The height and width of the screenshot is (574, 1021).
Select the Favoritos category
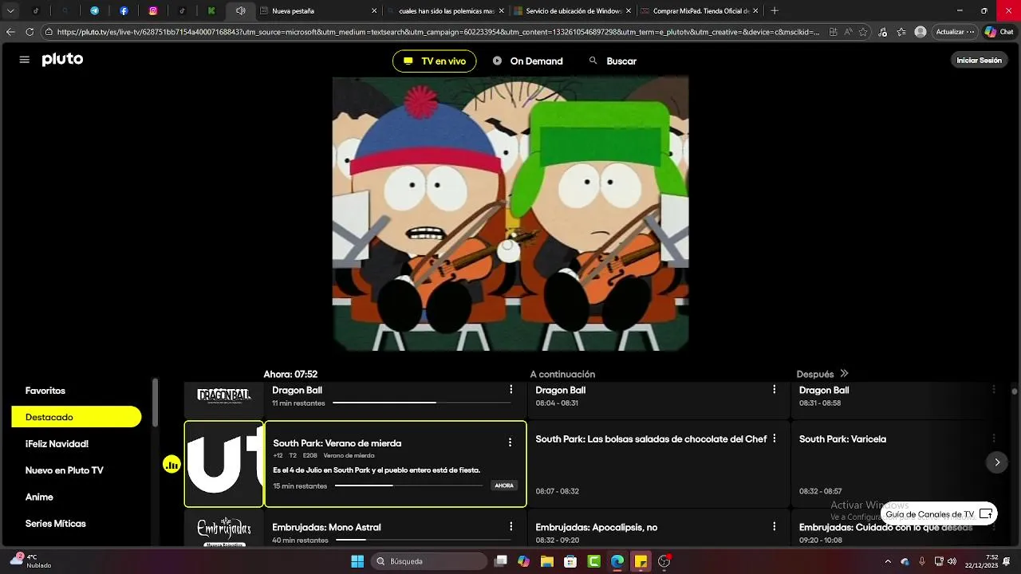[x=45, y=391]
